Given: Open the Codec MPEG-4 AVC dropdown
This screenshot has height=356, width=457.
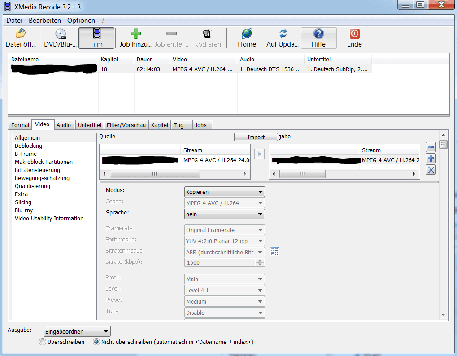Looking at the screenshot, I should click(x=224, y=203).
